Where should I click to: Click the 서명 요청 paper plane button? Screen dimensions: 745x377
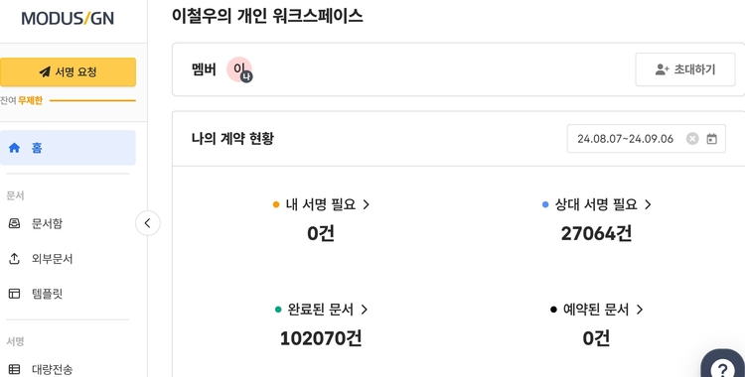click(68, 72)
